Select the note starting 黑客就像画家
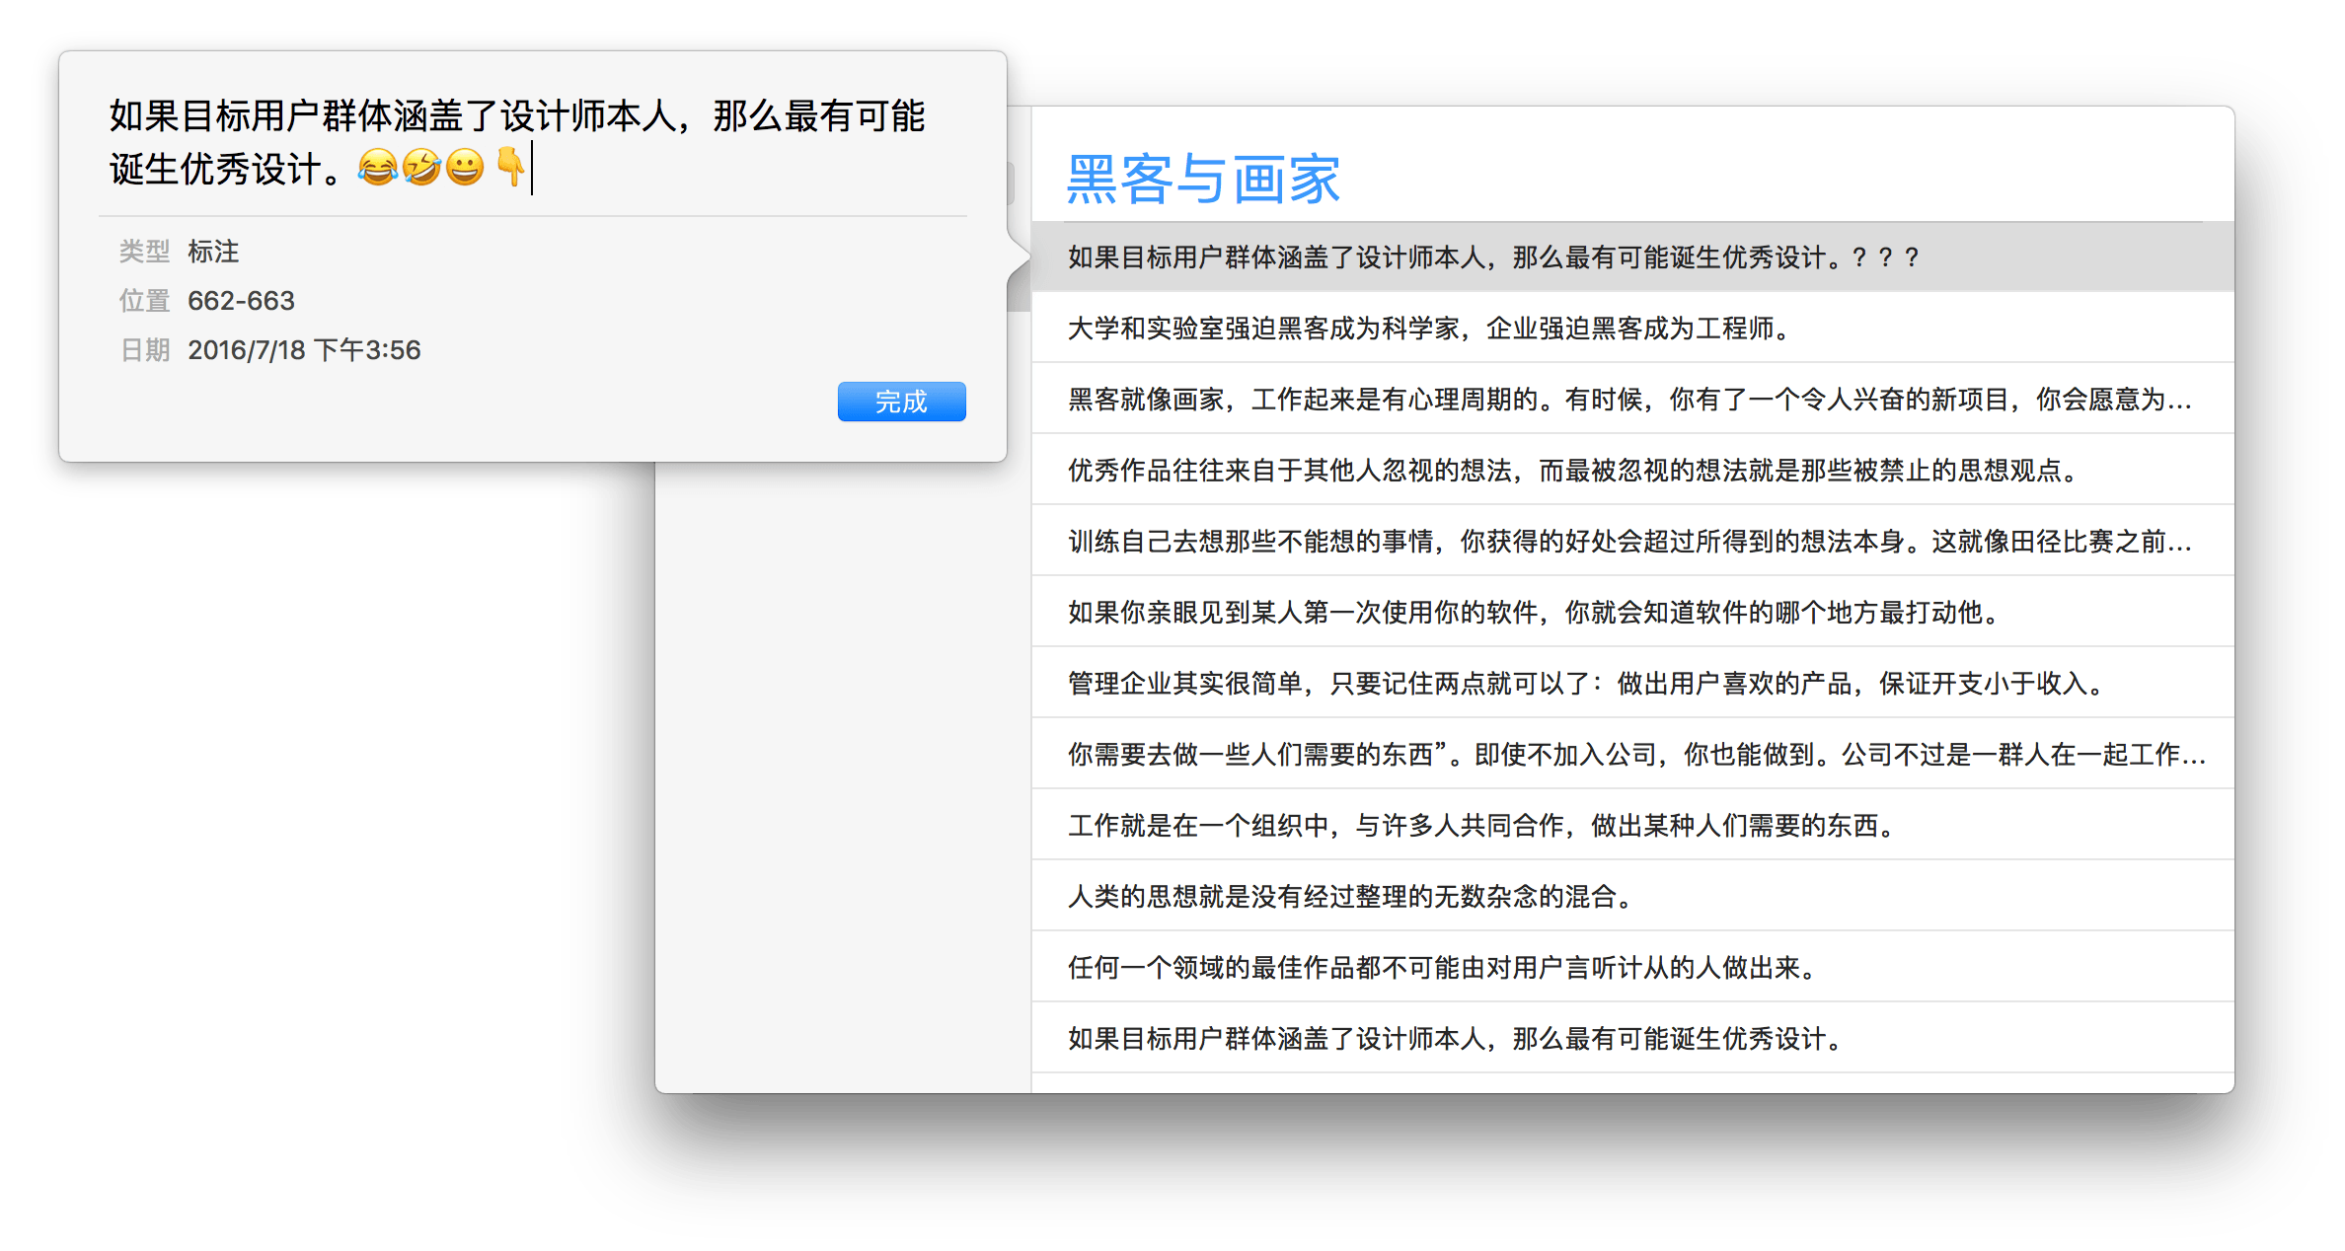This screenshot has height=1251, width=2345. [x=1632, y=399]
